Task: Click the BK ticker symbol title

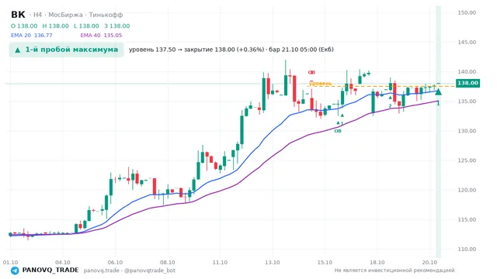Action: coord(18,15)
